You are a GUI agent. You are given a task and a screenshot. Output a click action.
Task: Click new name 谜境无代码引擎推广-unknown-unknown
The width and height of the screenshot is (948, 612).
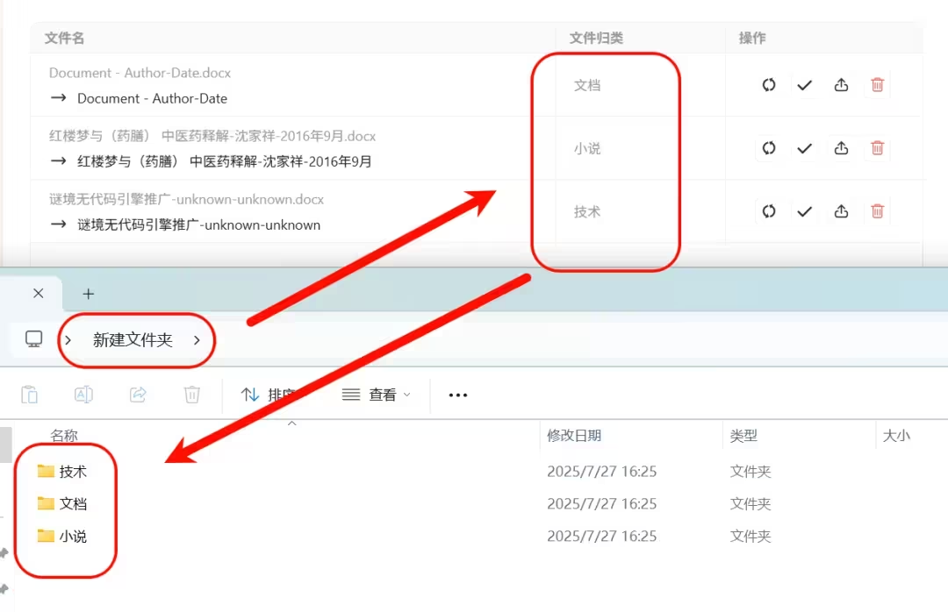coord(199,224)
